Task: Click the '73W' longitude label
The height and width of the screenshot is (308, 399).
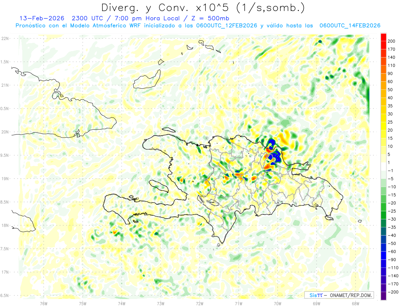Action: coord(161,303)
